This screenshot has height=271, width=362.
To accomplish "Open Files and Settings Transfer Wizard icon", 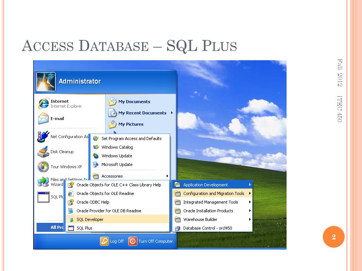I will 43,181.
